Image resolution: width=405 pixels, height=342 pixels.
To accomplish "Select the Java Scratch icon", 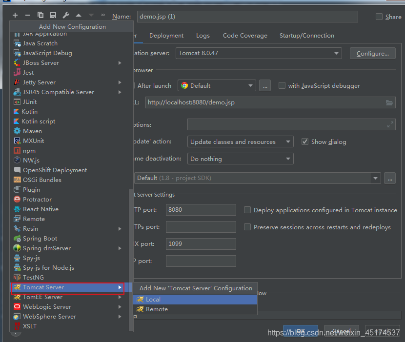I will 17,43.
